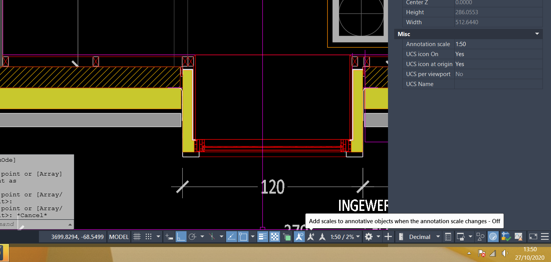
Task: Click the Lock UI icon
Action: 461,237
